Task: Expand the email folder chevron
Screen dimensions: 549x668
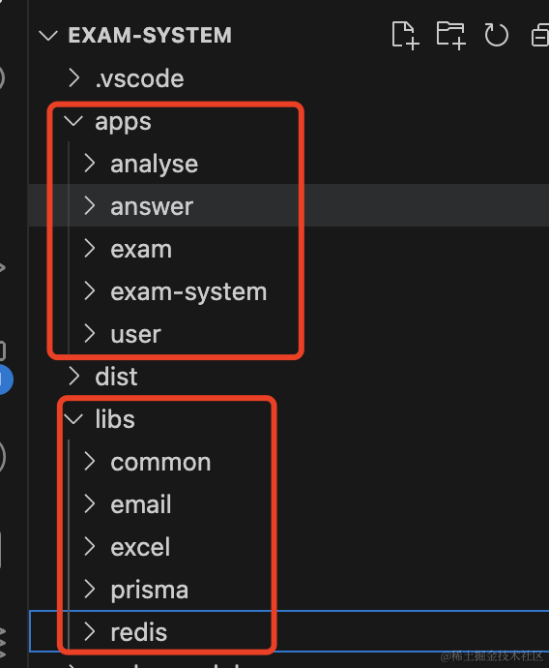Action: pyautogui.click(x=89, y=504)
